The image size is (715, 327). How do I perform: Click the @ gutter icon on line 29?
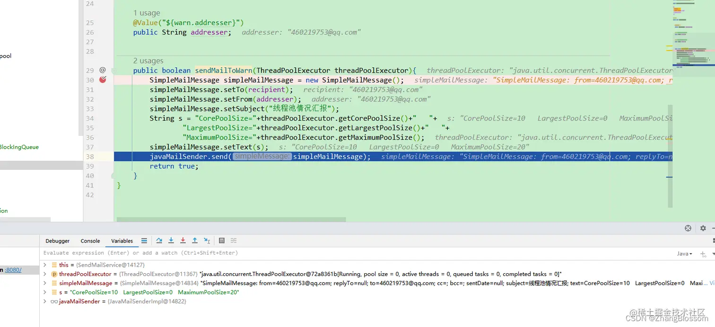coord(103,70)
